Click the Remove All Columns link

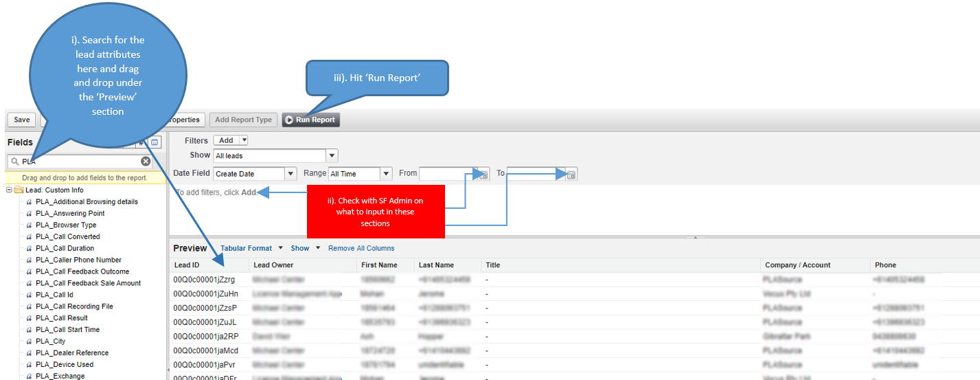361,248
